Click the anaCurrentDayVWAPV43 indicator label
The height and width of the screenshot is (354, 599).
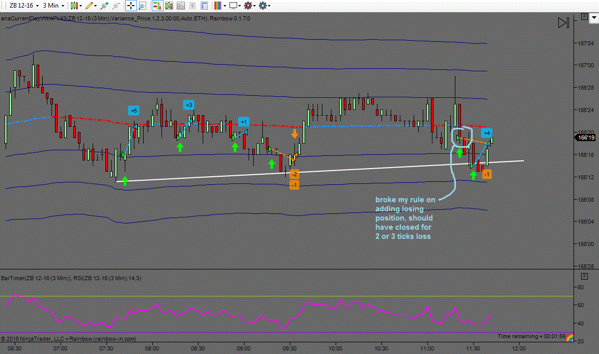(x=126, y=18)
